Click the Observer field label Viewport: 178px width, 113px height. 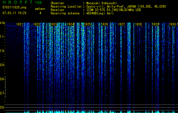tap(57, 3)
